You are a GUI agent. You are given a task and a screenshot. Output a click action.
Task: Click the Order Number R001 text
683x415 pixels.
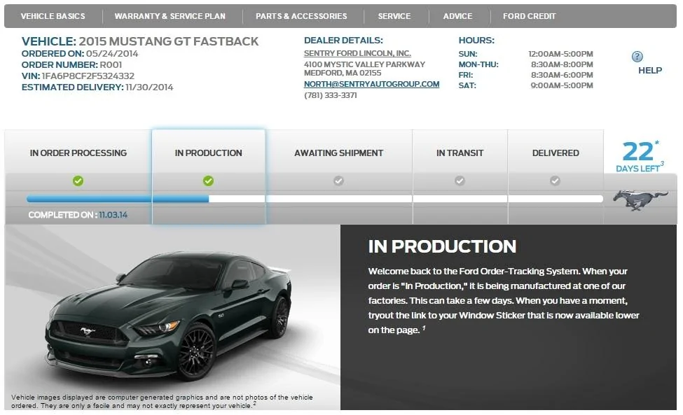click(x=72, y=64)
